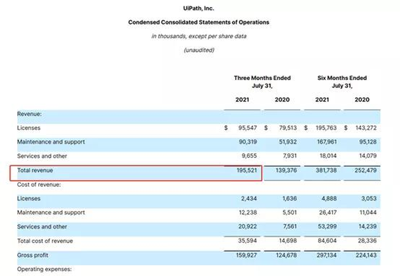Click the value 26,417
Screen dimensions: 400x276
point(328,212)
